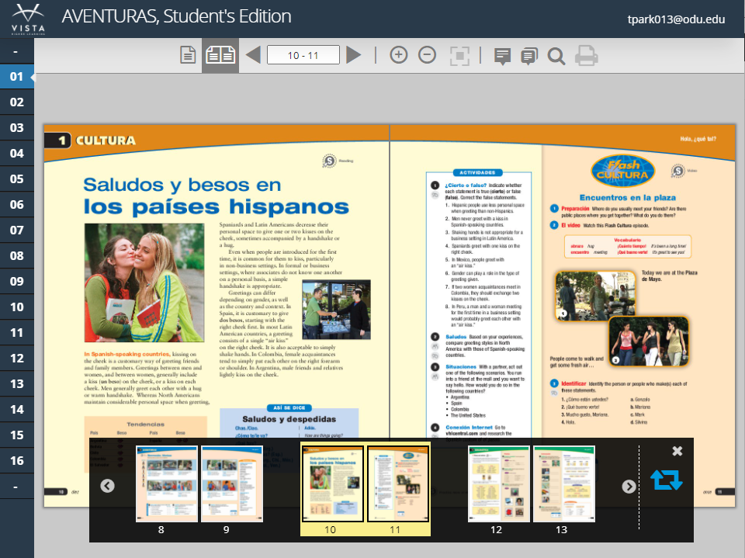Select chapter 13 in the sidebar
This screenshot has height=558, width=745.
coord(17,384)
